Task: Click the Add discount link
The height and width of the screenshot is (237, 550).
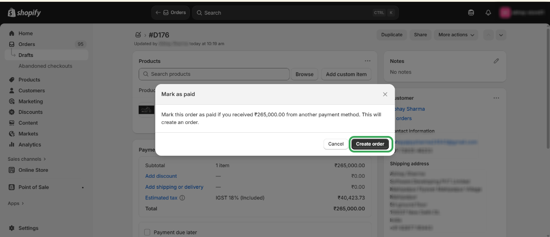Action: [x=161, y=176]
